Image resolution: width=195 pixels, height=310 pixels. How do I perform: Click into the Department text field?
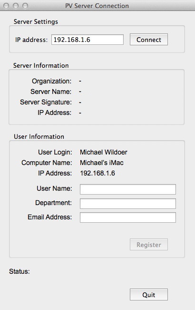coord(128,204)
